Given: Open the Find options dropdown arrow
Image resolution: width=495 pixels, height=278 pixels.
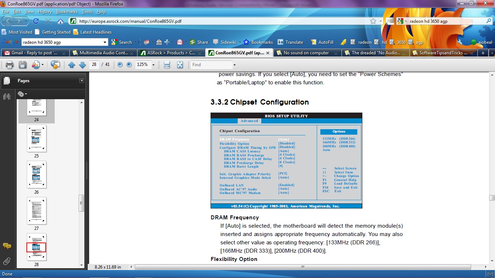Looking at the screenshot, I should click(x=234, y=65).
